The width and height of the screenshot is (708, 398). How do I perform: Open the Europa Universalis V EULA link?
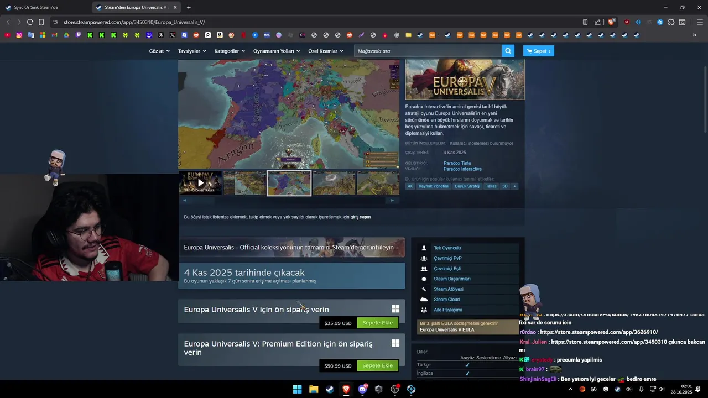point(447,330)
